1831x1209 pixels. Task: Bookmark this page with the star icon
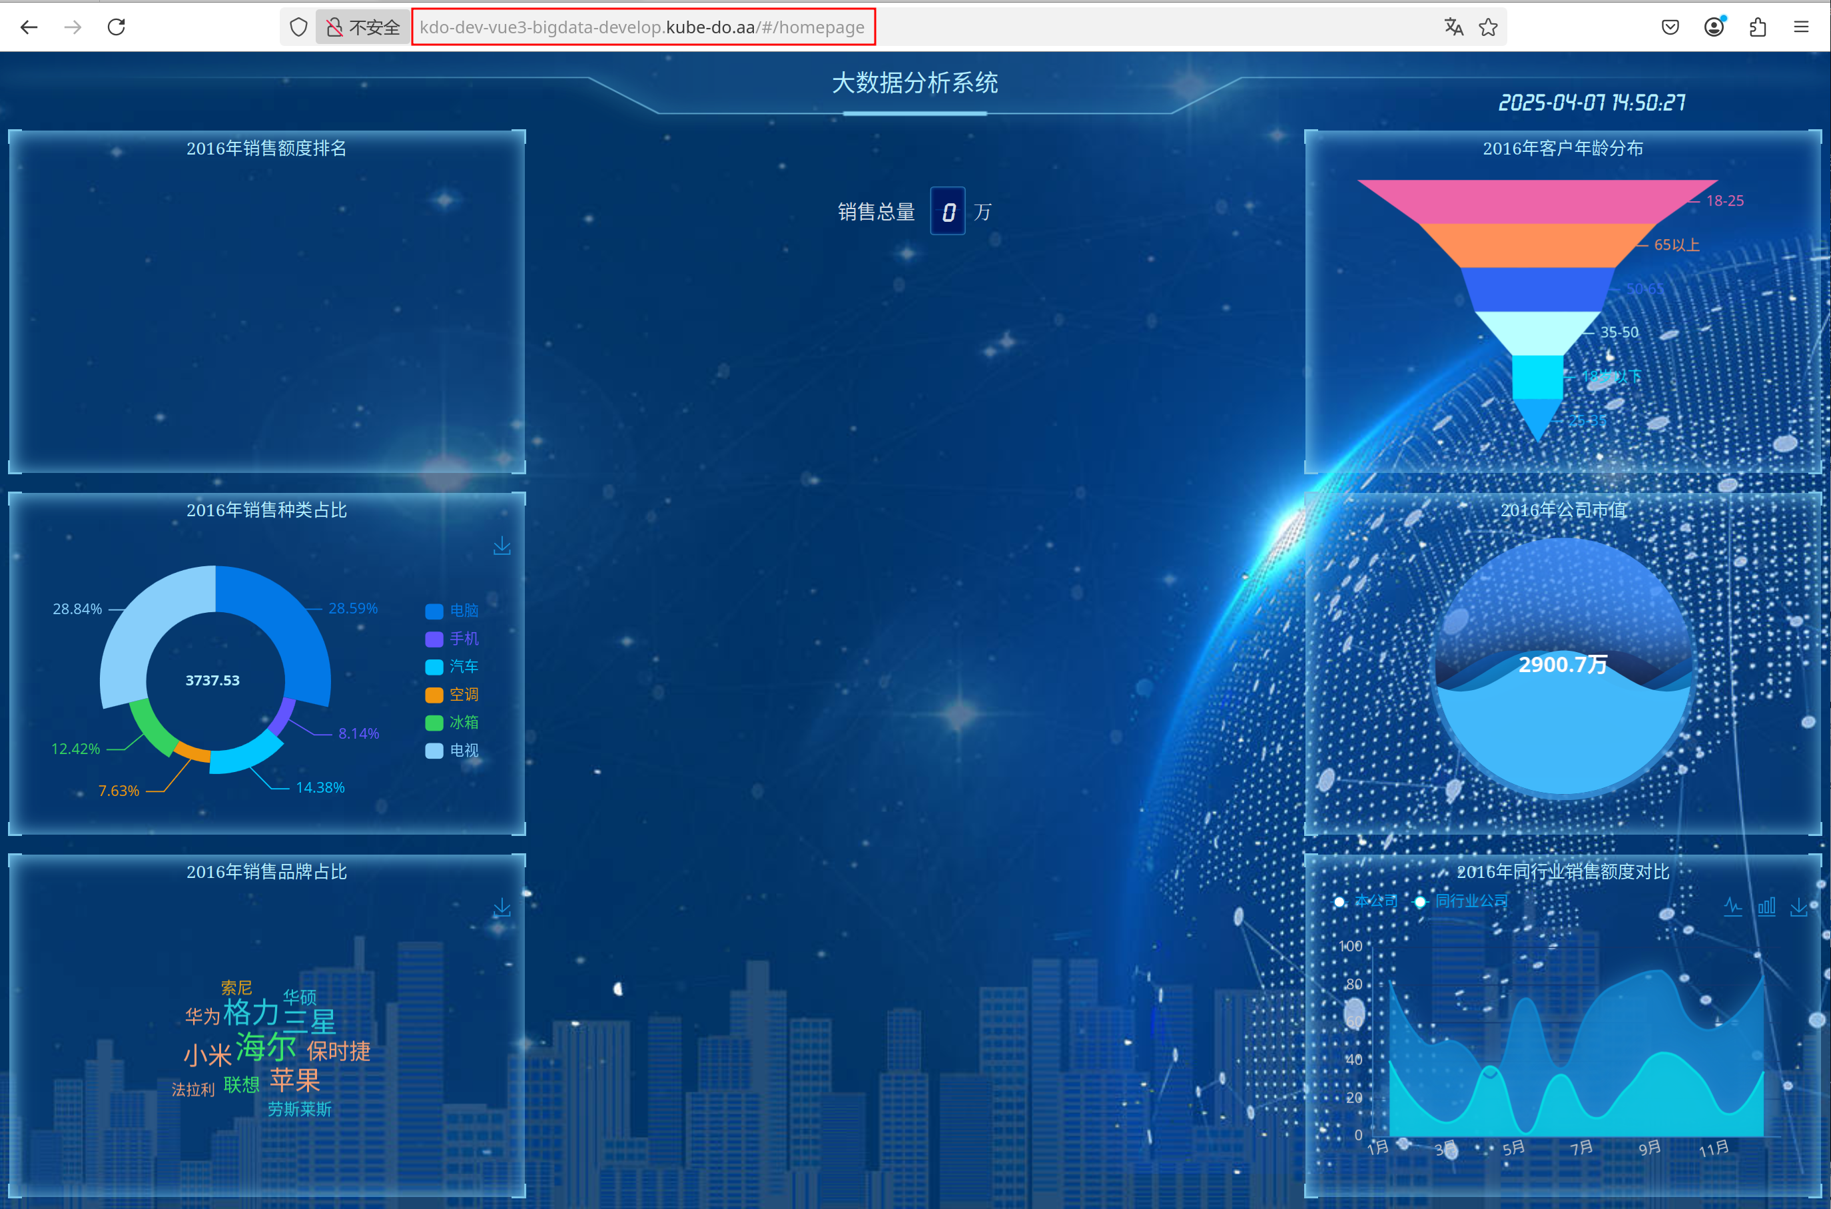[x=1488, y=27]
